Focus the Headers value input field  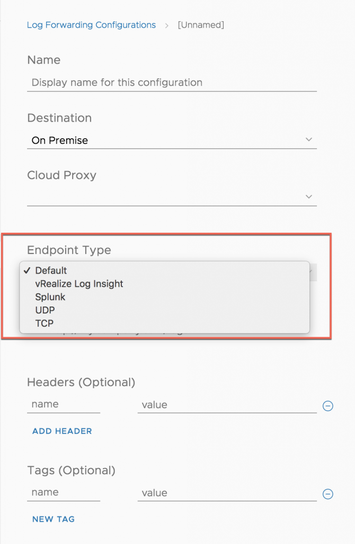pyautogui.click(x=227, y=404)
